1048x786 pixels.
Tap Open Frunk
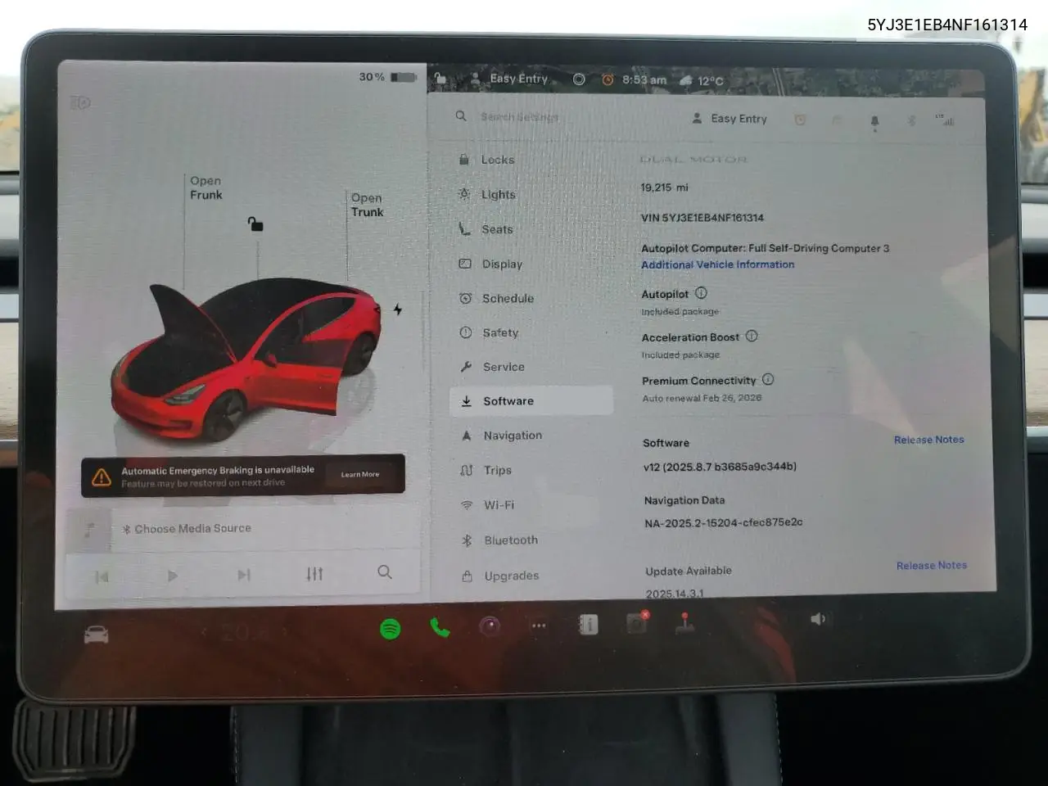coord(206,187)
